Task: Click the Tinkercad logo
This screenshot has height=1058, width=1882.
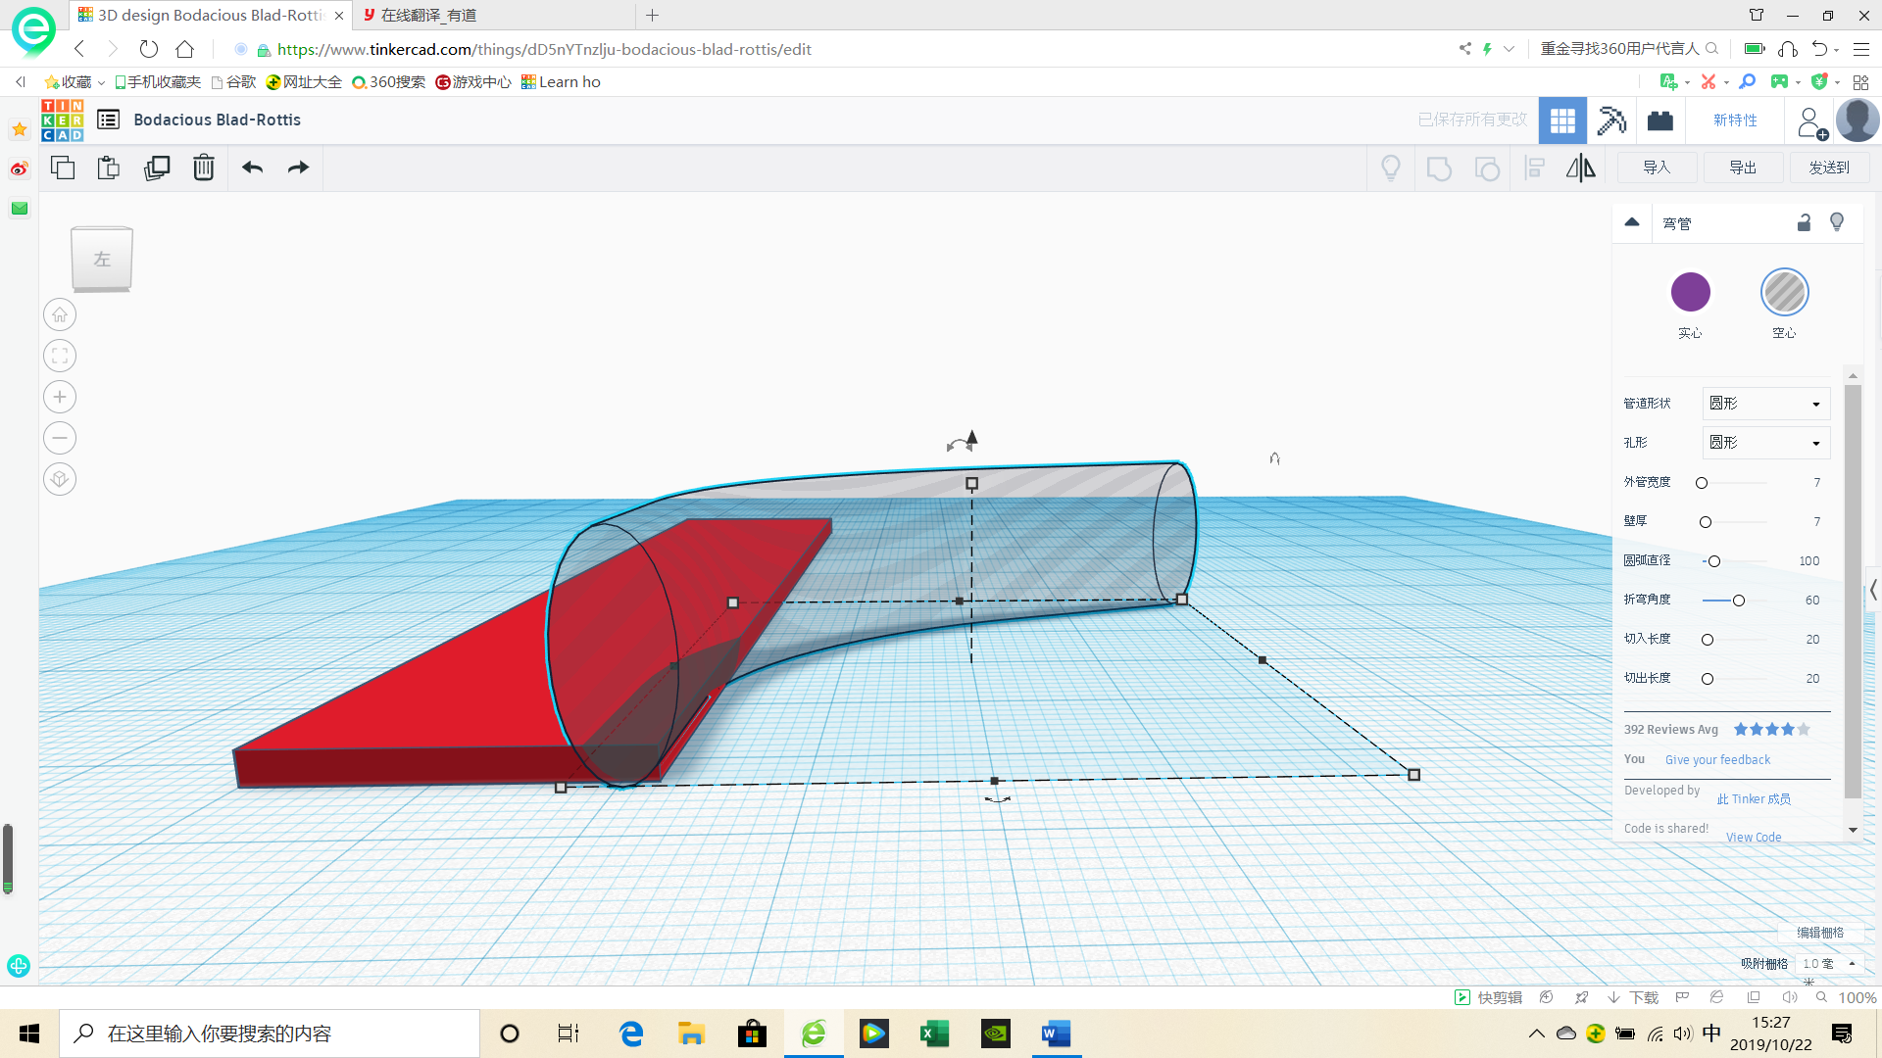Action: coord(62,120)
